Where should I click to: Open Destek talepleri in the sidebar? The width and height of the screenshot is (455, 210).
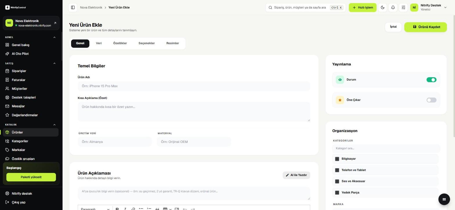pos(31,97)
